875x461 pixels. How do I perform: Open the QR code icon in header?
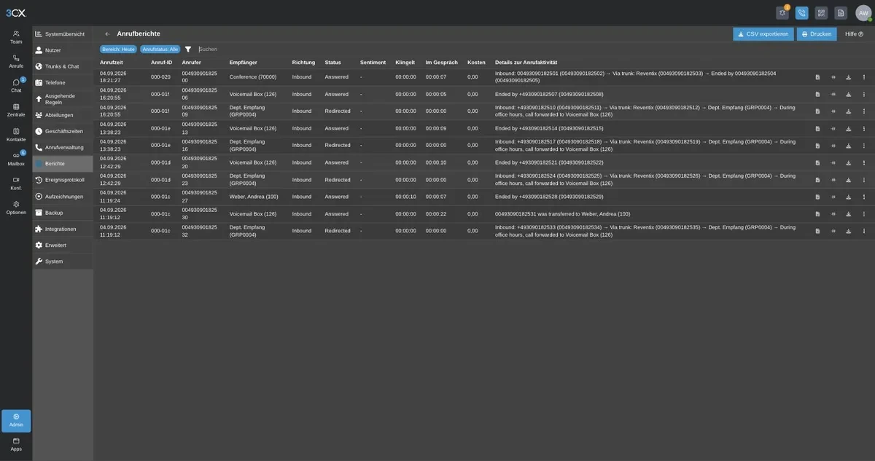click(821, 13)
